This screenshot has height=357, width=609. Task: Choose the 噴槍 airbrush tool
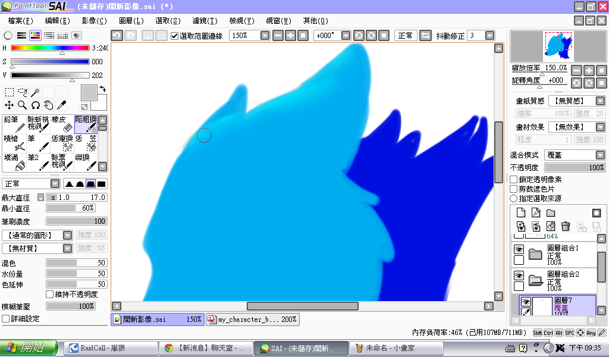(x=14, y=143)
